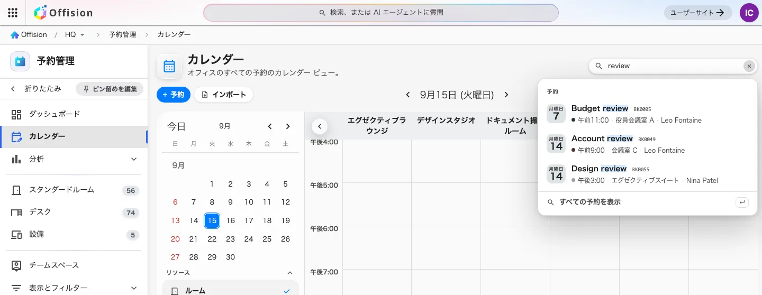Click the 予約管理 breadcrumb
The height and width of the screenshot is (295, 762).
click(122, 34)
